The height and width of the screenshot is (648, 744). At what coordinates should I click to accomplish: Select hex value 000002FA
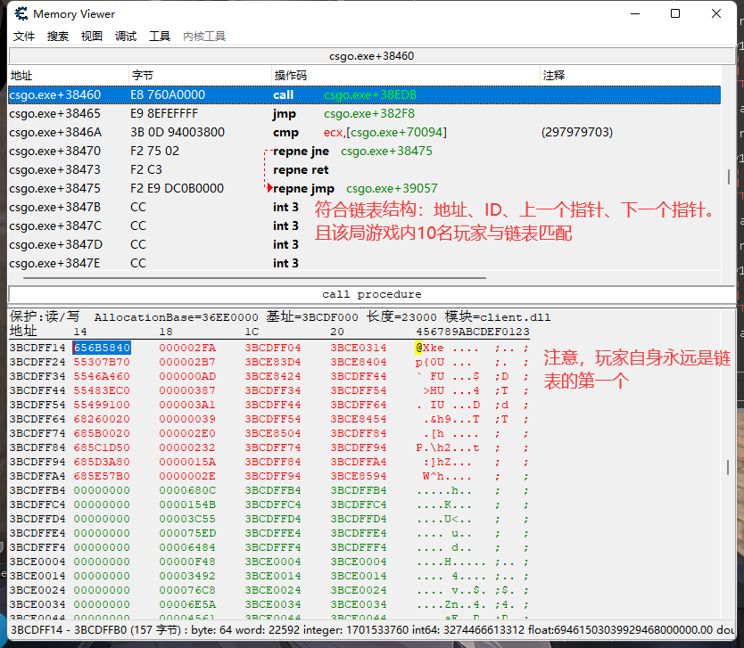187,348
